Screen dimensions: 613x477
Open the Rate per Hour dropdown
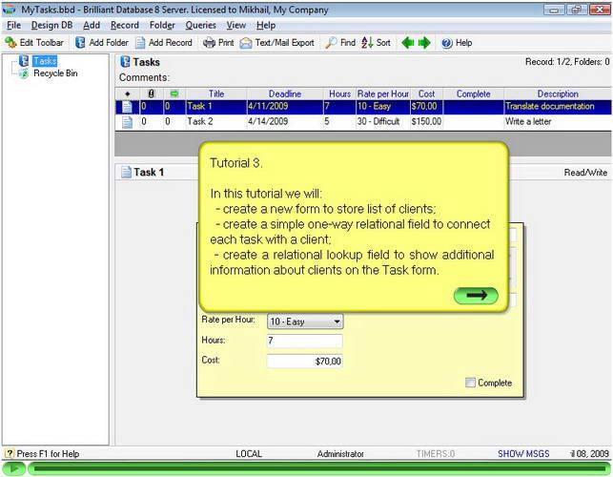pyautogui.click(x=337, y=321)
